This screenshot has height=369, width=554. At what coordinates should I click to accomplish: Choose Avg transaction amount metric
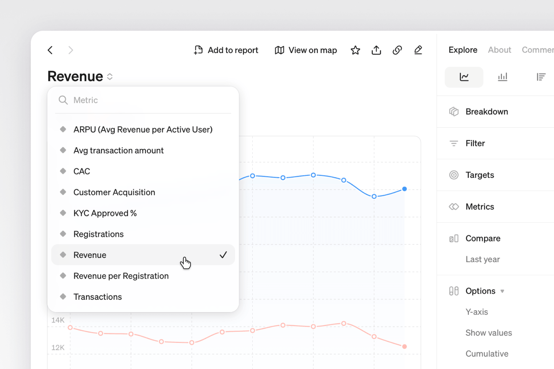[143, 150]
